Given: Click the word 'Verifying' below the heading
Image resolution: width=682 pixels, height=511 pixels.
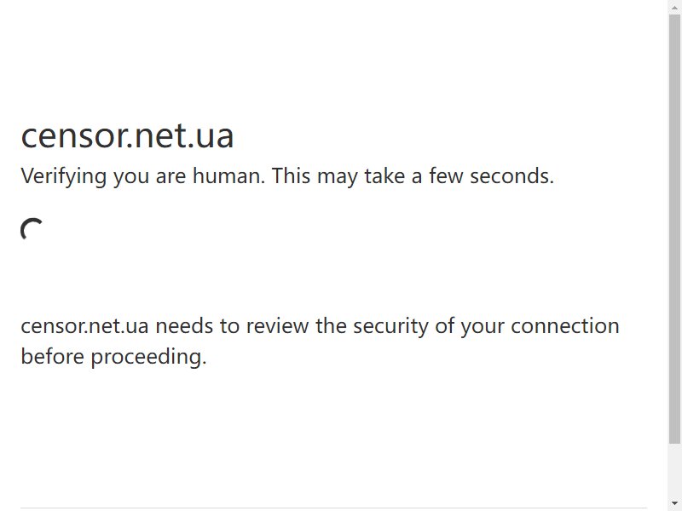Looking at the screenshot, I should pyautogui.click(x=63, y=176).
